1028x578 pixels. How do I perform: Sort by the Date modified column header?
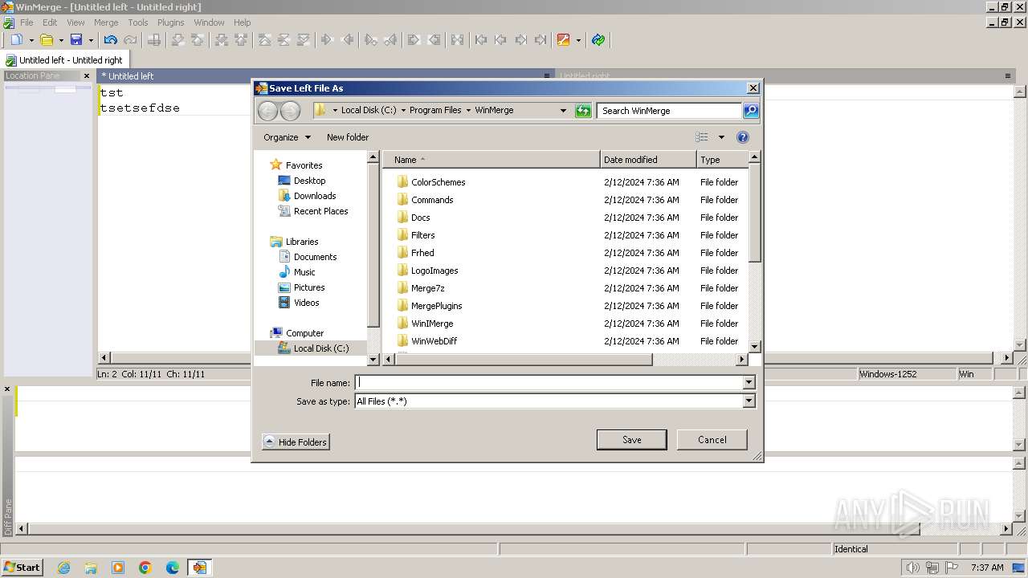click(648, 160)
